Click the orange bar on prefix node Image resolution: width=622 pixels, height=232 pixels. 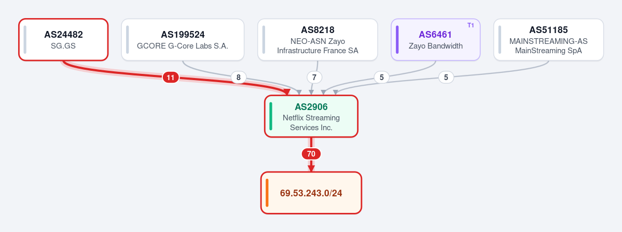click(267, 193)
